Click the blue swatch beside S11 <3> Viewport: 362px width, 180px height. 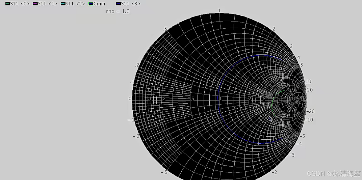pyautogui.click(x=119, y=4)
